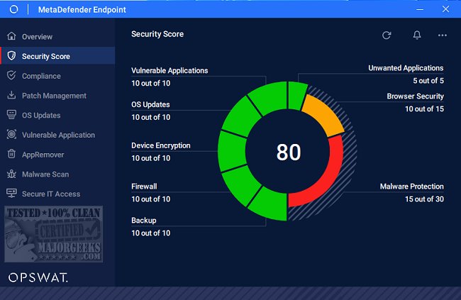
Task: Open Patch Management in the sidebar
Action: click(x=57, y=96)
